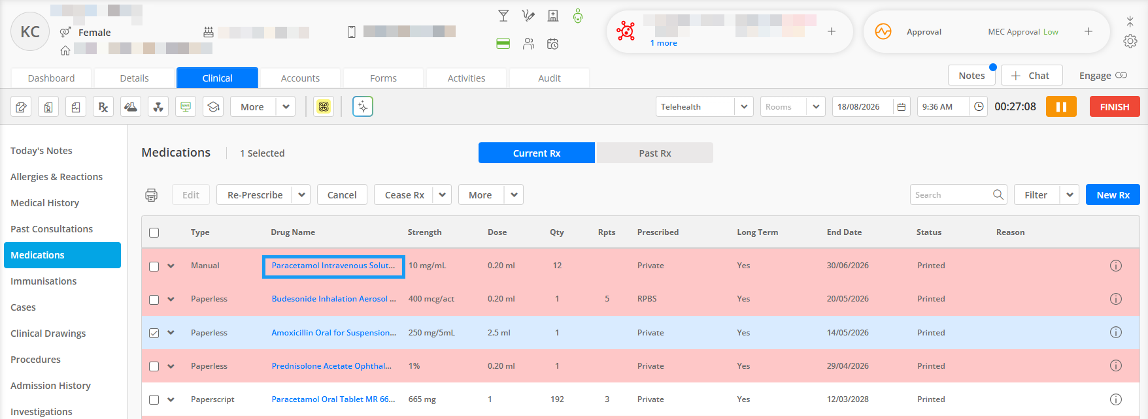The width and height of the screenshot is (1148, 419).
Task: Toggle the select-all medications checkbox
Action: tap(154, 233)
